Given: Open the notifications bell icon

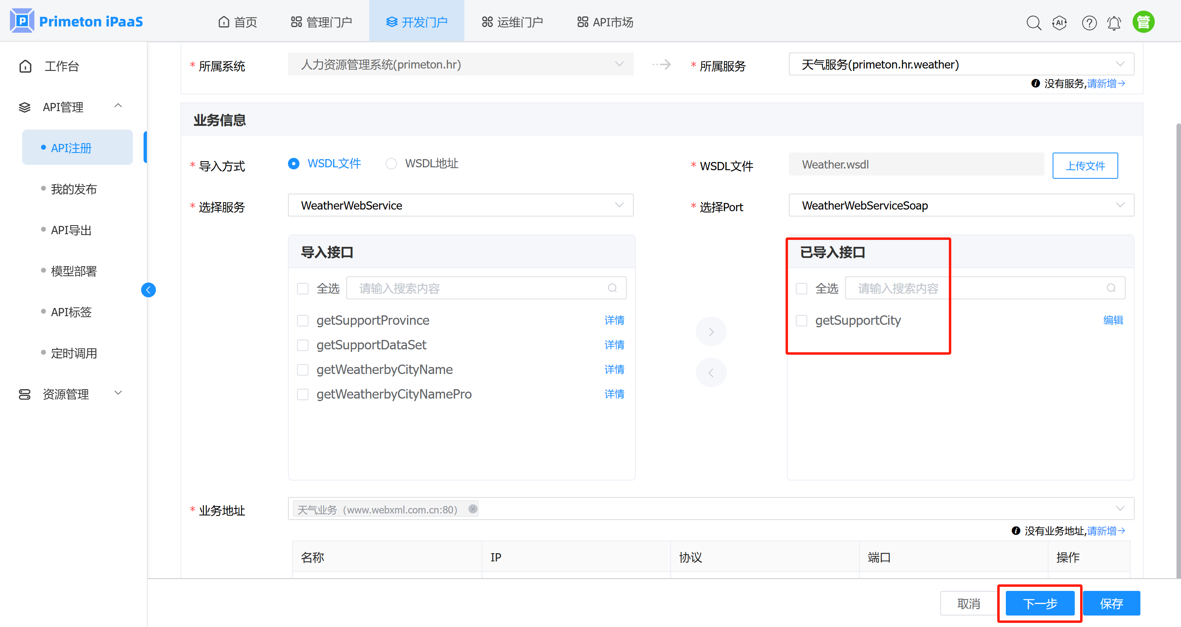Looking at the screenshot, I should pos(1114,23).
